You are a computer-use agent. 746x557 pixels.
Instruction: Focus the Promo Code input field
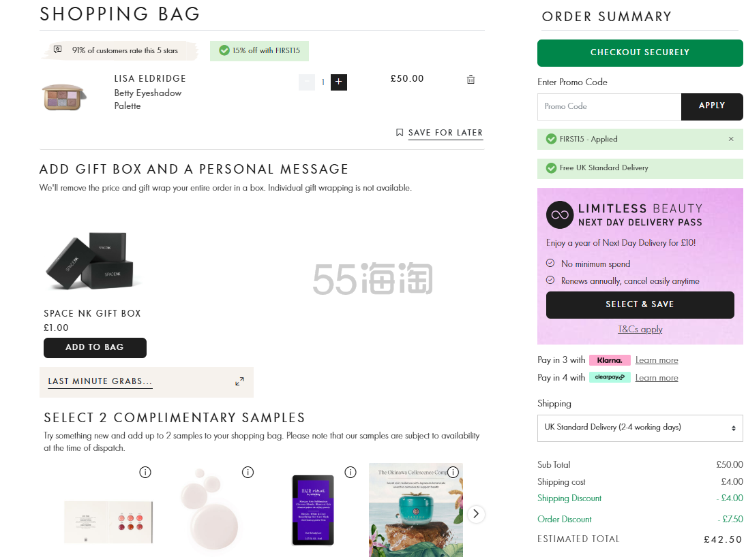coord(609,106)
